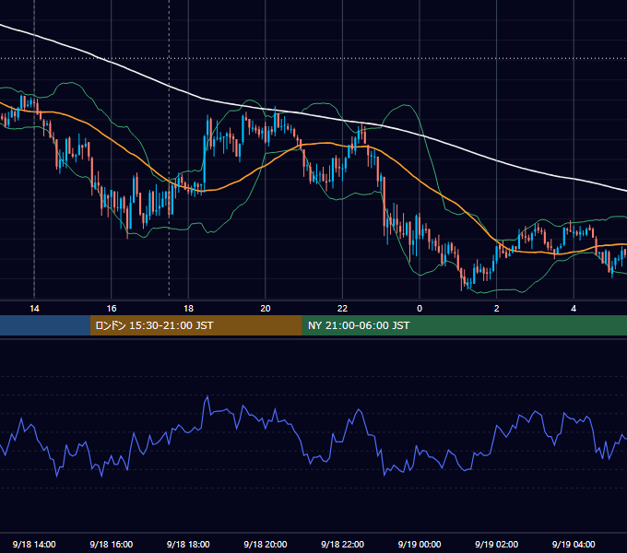
Task: Click the 14 hour axis label
Action: pos(34,309)
